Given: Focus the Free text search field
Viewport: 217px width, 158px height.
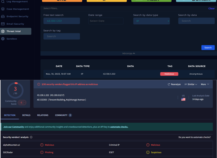Looking at the screenshot, I should coord(62,21).
